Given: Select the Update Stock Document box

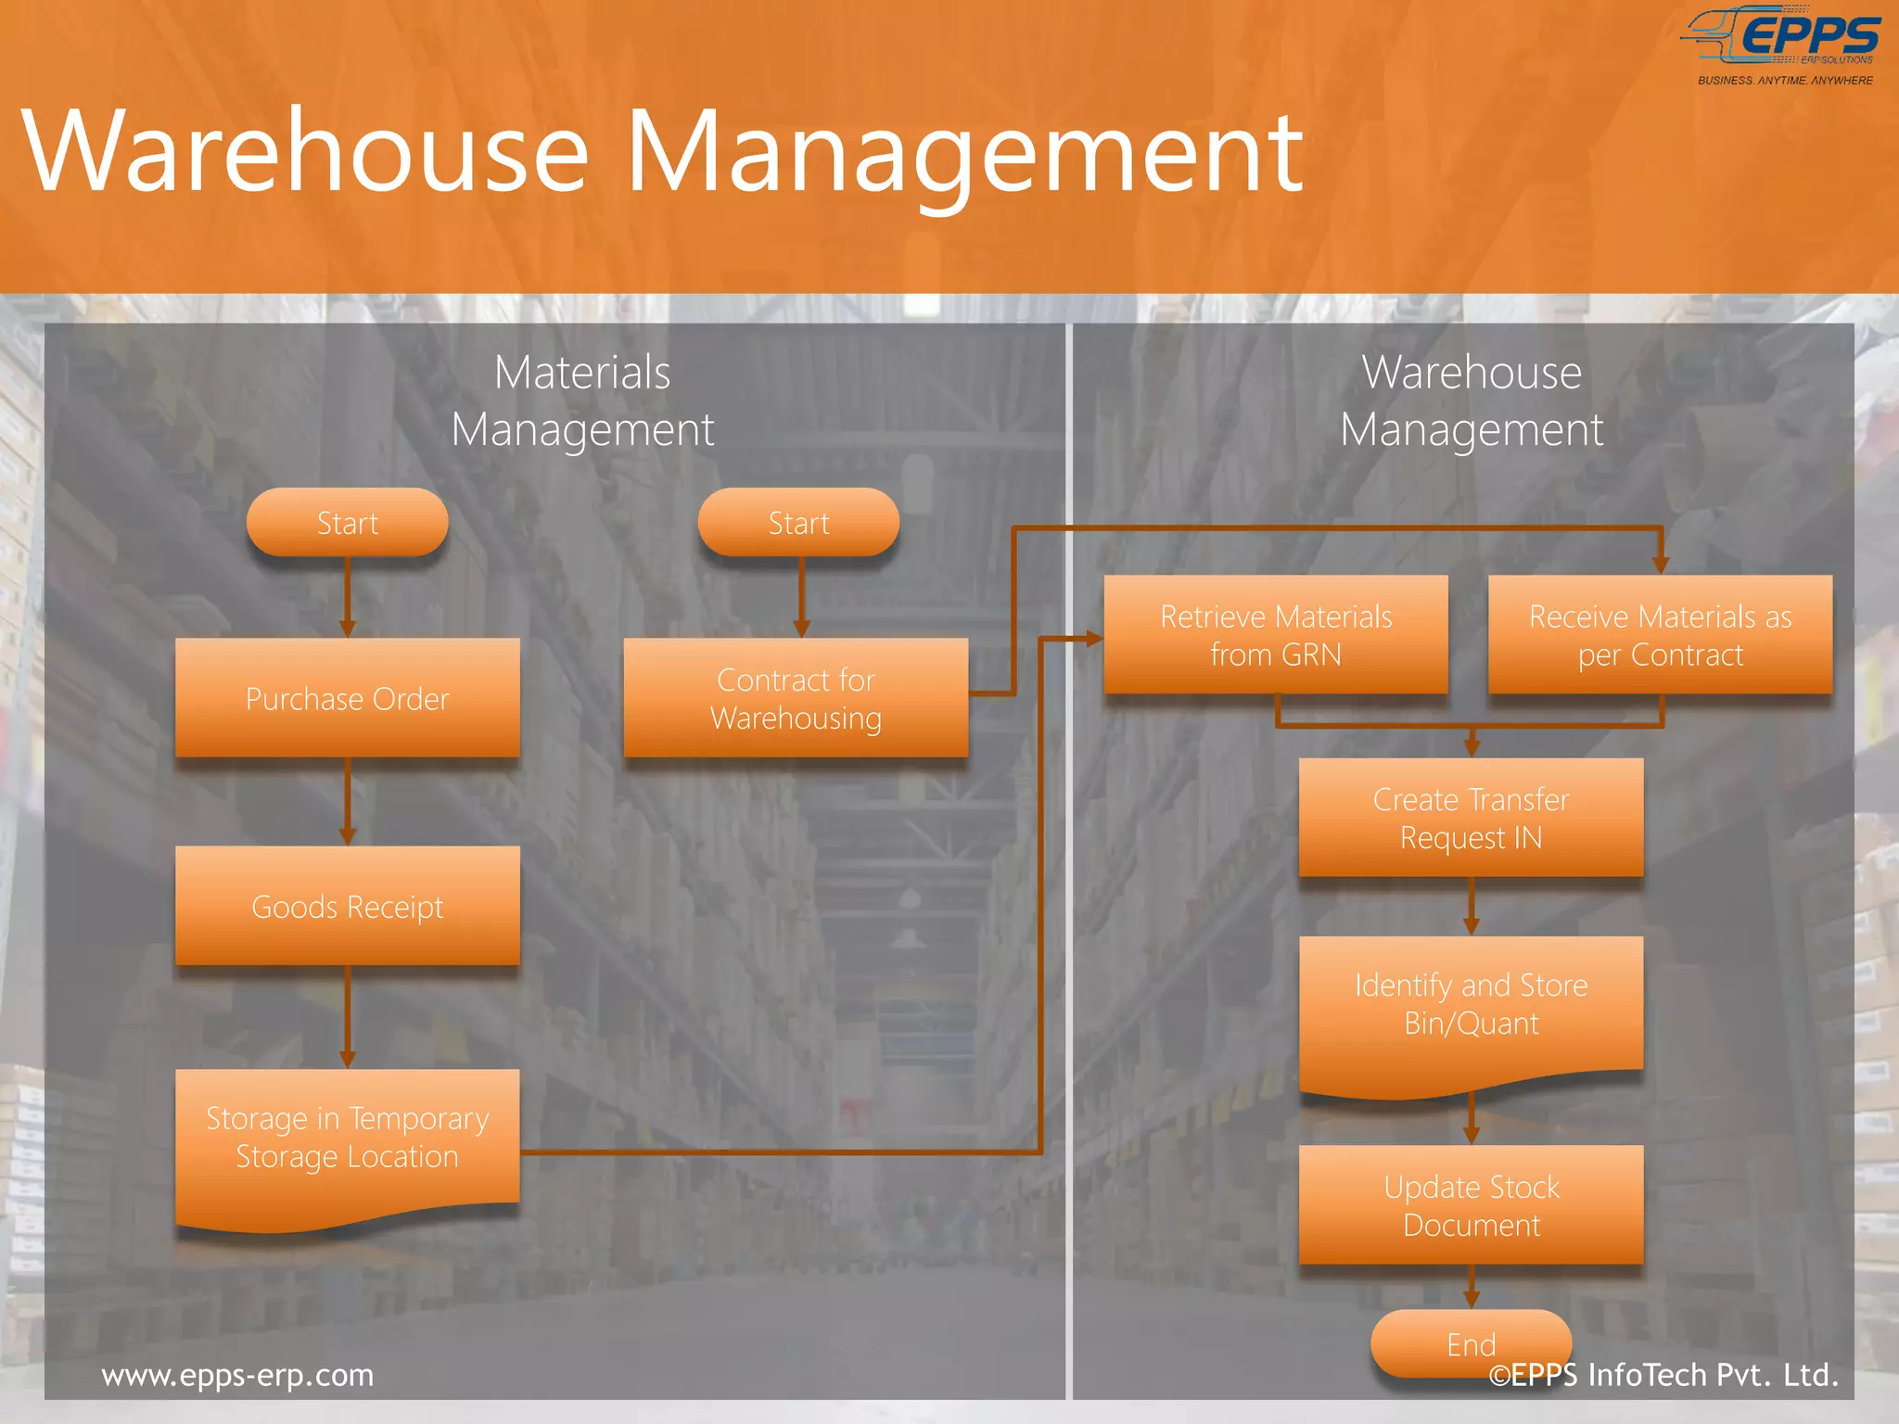Looking at the screenshot, I should [1471, 1204].
